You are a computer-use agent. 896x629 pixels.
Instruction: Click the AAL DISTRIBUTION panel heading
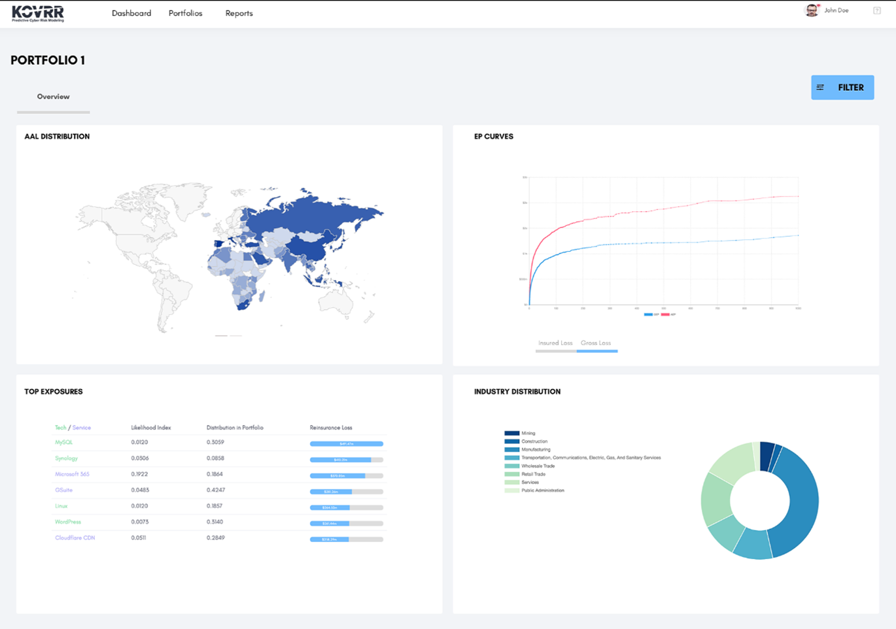(57, 137)
